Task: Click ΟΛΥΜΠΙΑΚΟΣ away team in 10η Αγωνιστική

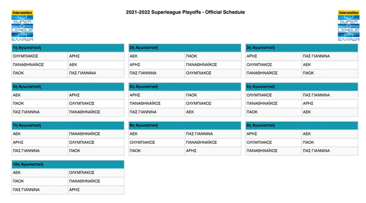Action: coord(82,172)
